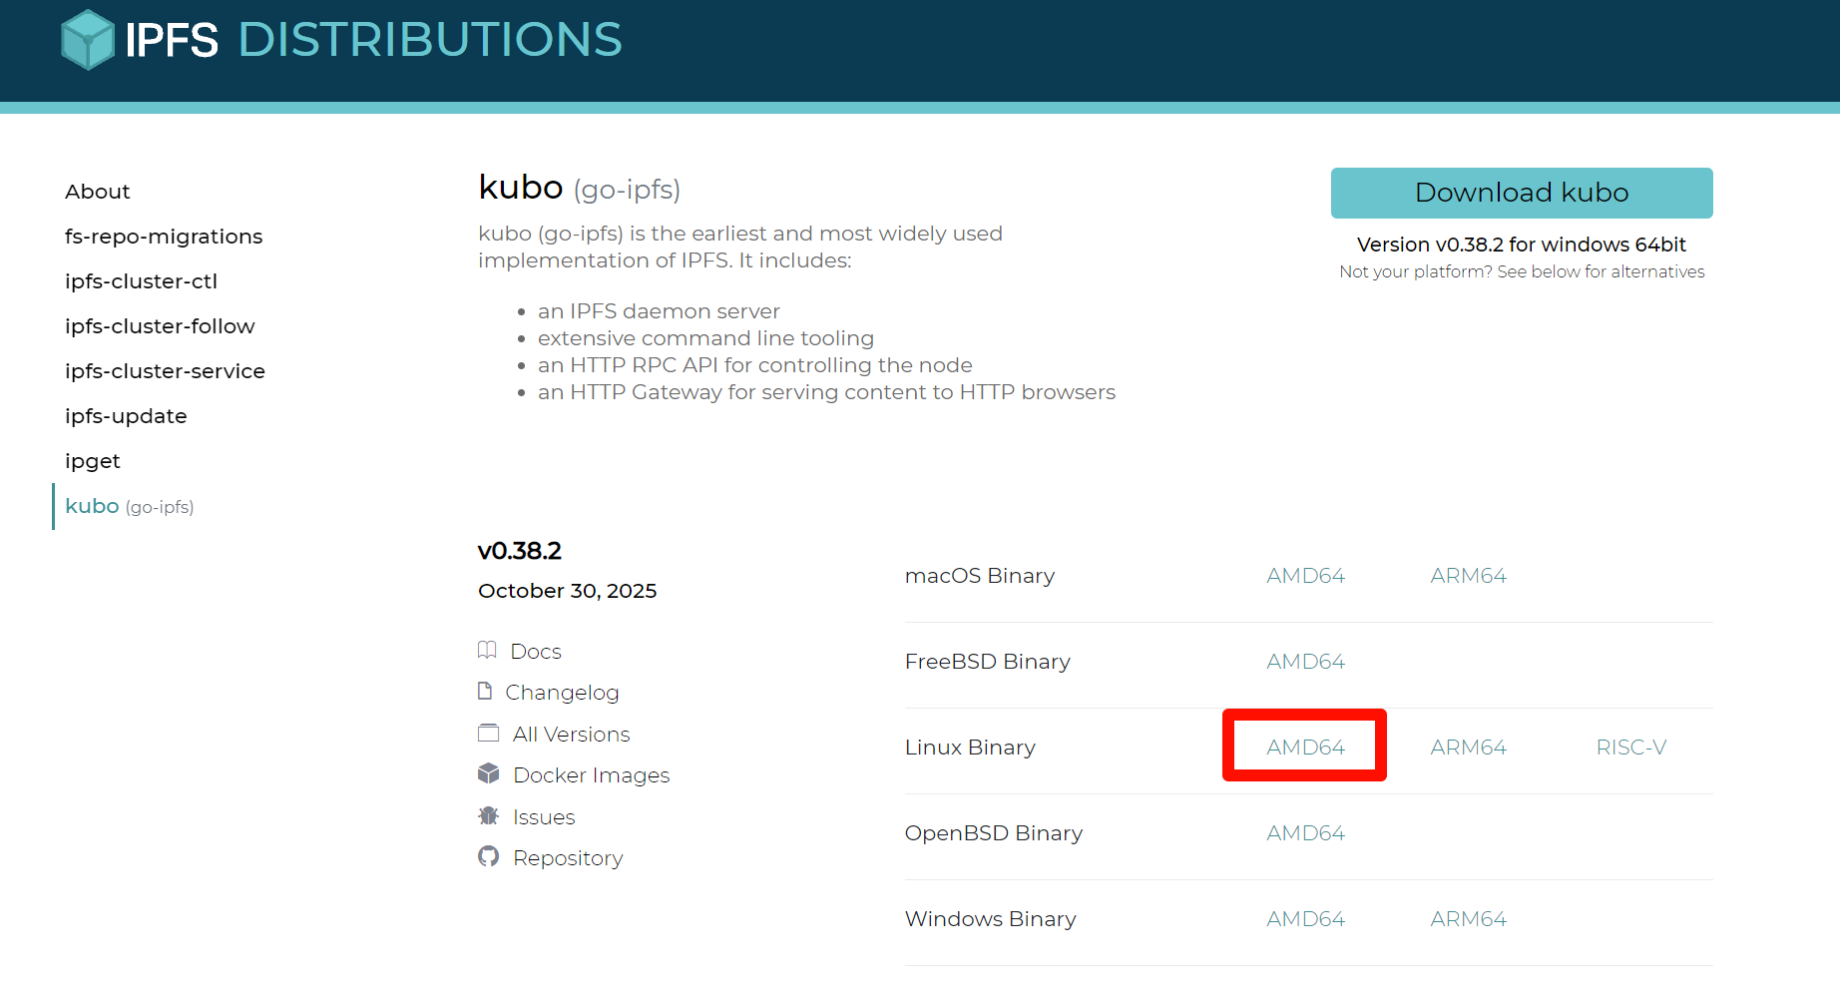The width and height of the screenshot is (1840, 1008).
Task: Click 'Version v0.38.2 for windows 64bit' text
Action: tap(1522, 245)
